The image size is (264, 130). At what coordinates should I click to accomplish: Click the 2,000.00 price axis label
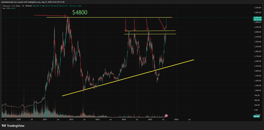[x=258, y=71]
